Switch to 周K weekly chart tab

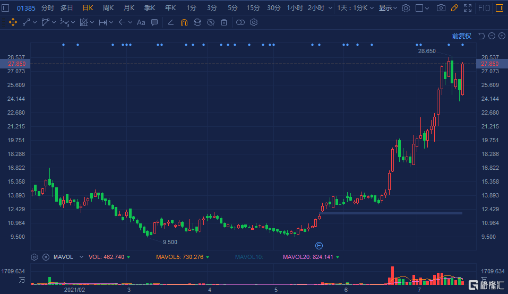108,8
